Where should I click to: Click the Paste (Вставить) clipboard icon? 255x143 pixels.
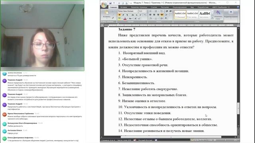pyautogui.click(x=107, y=12)
